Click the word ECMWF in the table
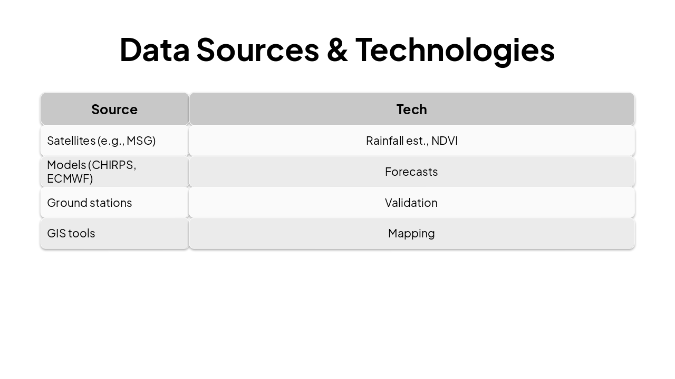The width and height of the screenshot is (675, 379). click(70, 178)
